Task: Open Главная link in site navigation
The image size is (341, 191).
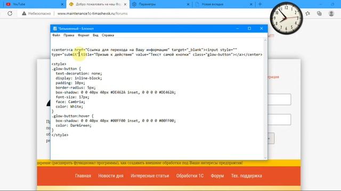Action: click(x=83, y=176)
